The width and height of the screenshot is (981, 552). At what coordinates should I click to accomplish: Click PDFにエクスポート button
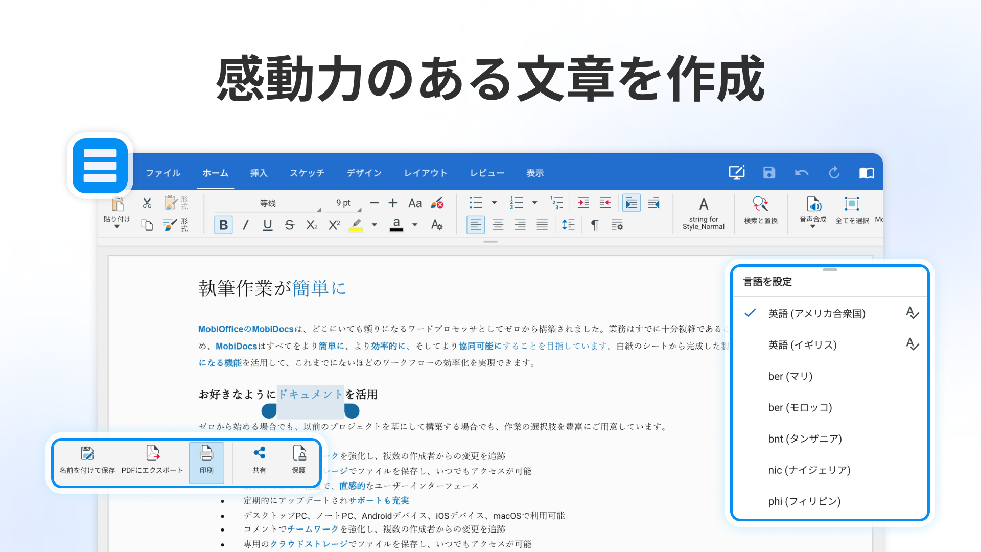tap(152, 461)
